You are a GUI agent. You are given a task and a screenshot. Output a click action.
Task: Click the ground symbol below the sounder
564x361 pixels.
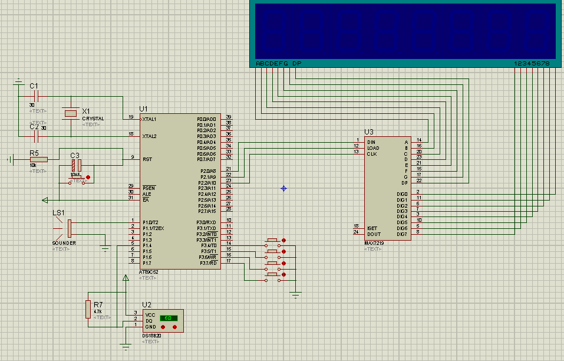pos(105,248)
